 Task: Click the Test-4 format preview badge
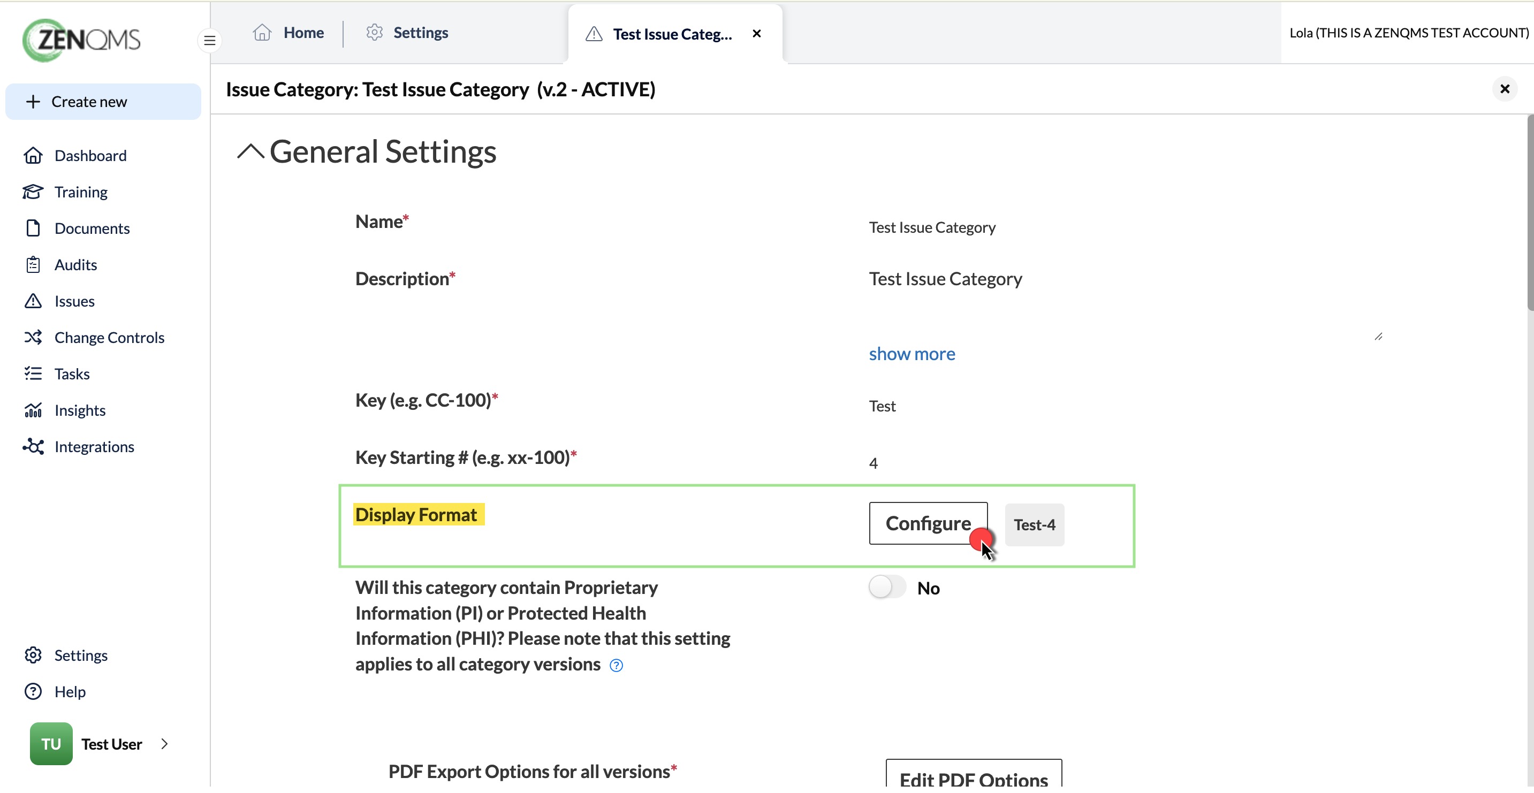[1035, 525]
